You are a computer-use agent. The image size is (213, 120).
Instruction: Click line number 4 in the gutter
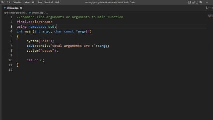[x=11, y=31]
